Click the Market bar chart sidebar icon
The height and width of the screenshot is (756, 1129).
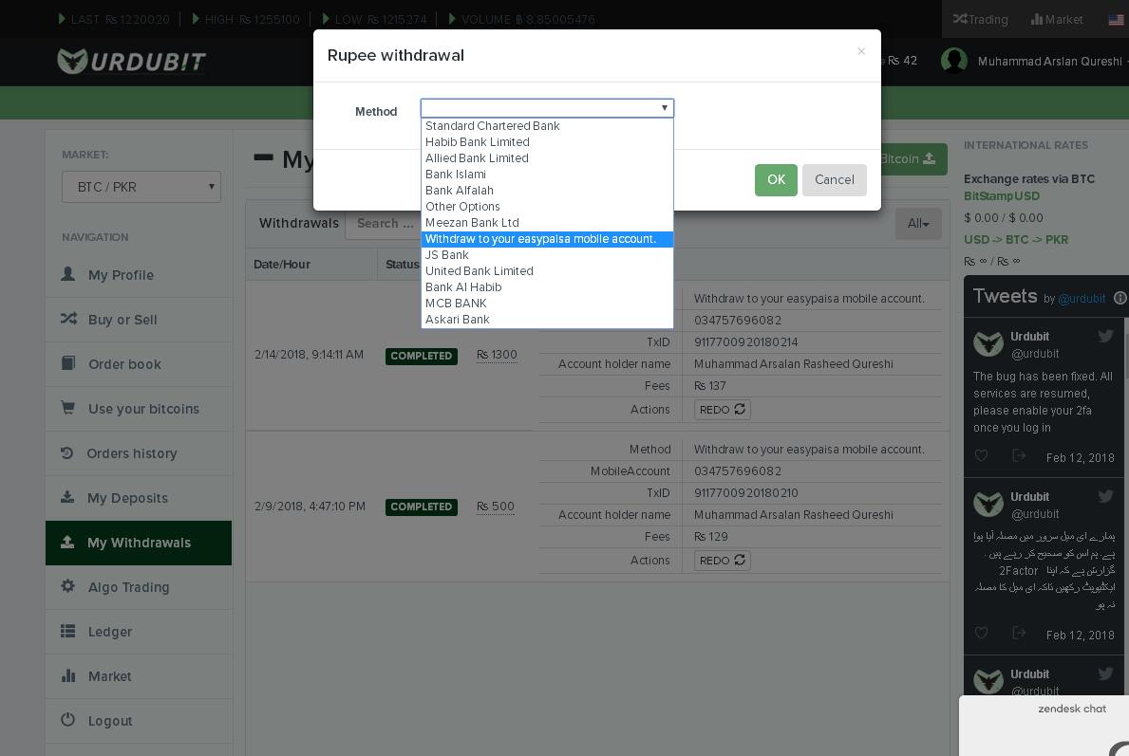pos(68,675)
